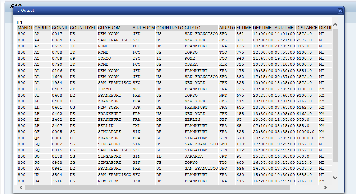The width and height of the screenshot is (356, 194).
Task: Click connection number 0017 cell
Action: click(60, 34)
